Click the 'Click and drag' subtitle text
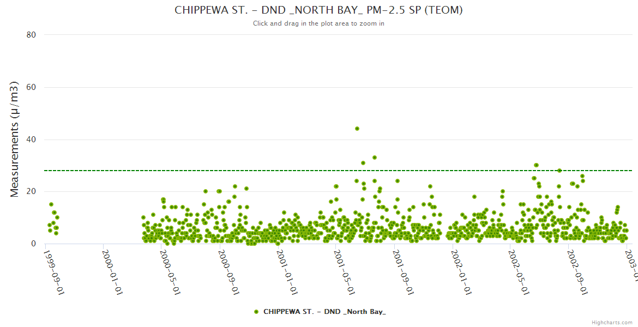Image resolution: width=638 pixels, height=327 pixels. (x=318, y=23)
